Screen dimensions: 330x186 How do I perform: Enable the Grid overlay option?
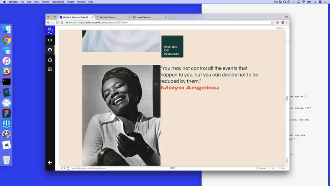[281, 168]
